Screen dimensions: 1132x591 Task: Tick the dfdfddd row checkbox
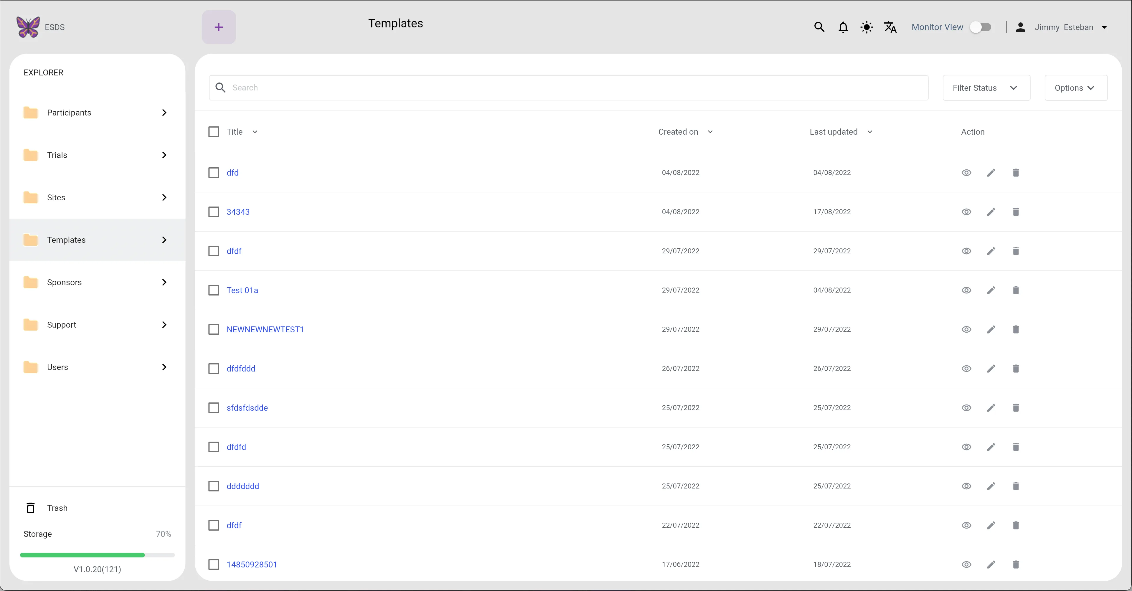[214, 368]
